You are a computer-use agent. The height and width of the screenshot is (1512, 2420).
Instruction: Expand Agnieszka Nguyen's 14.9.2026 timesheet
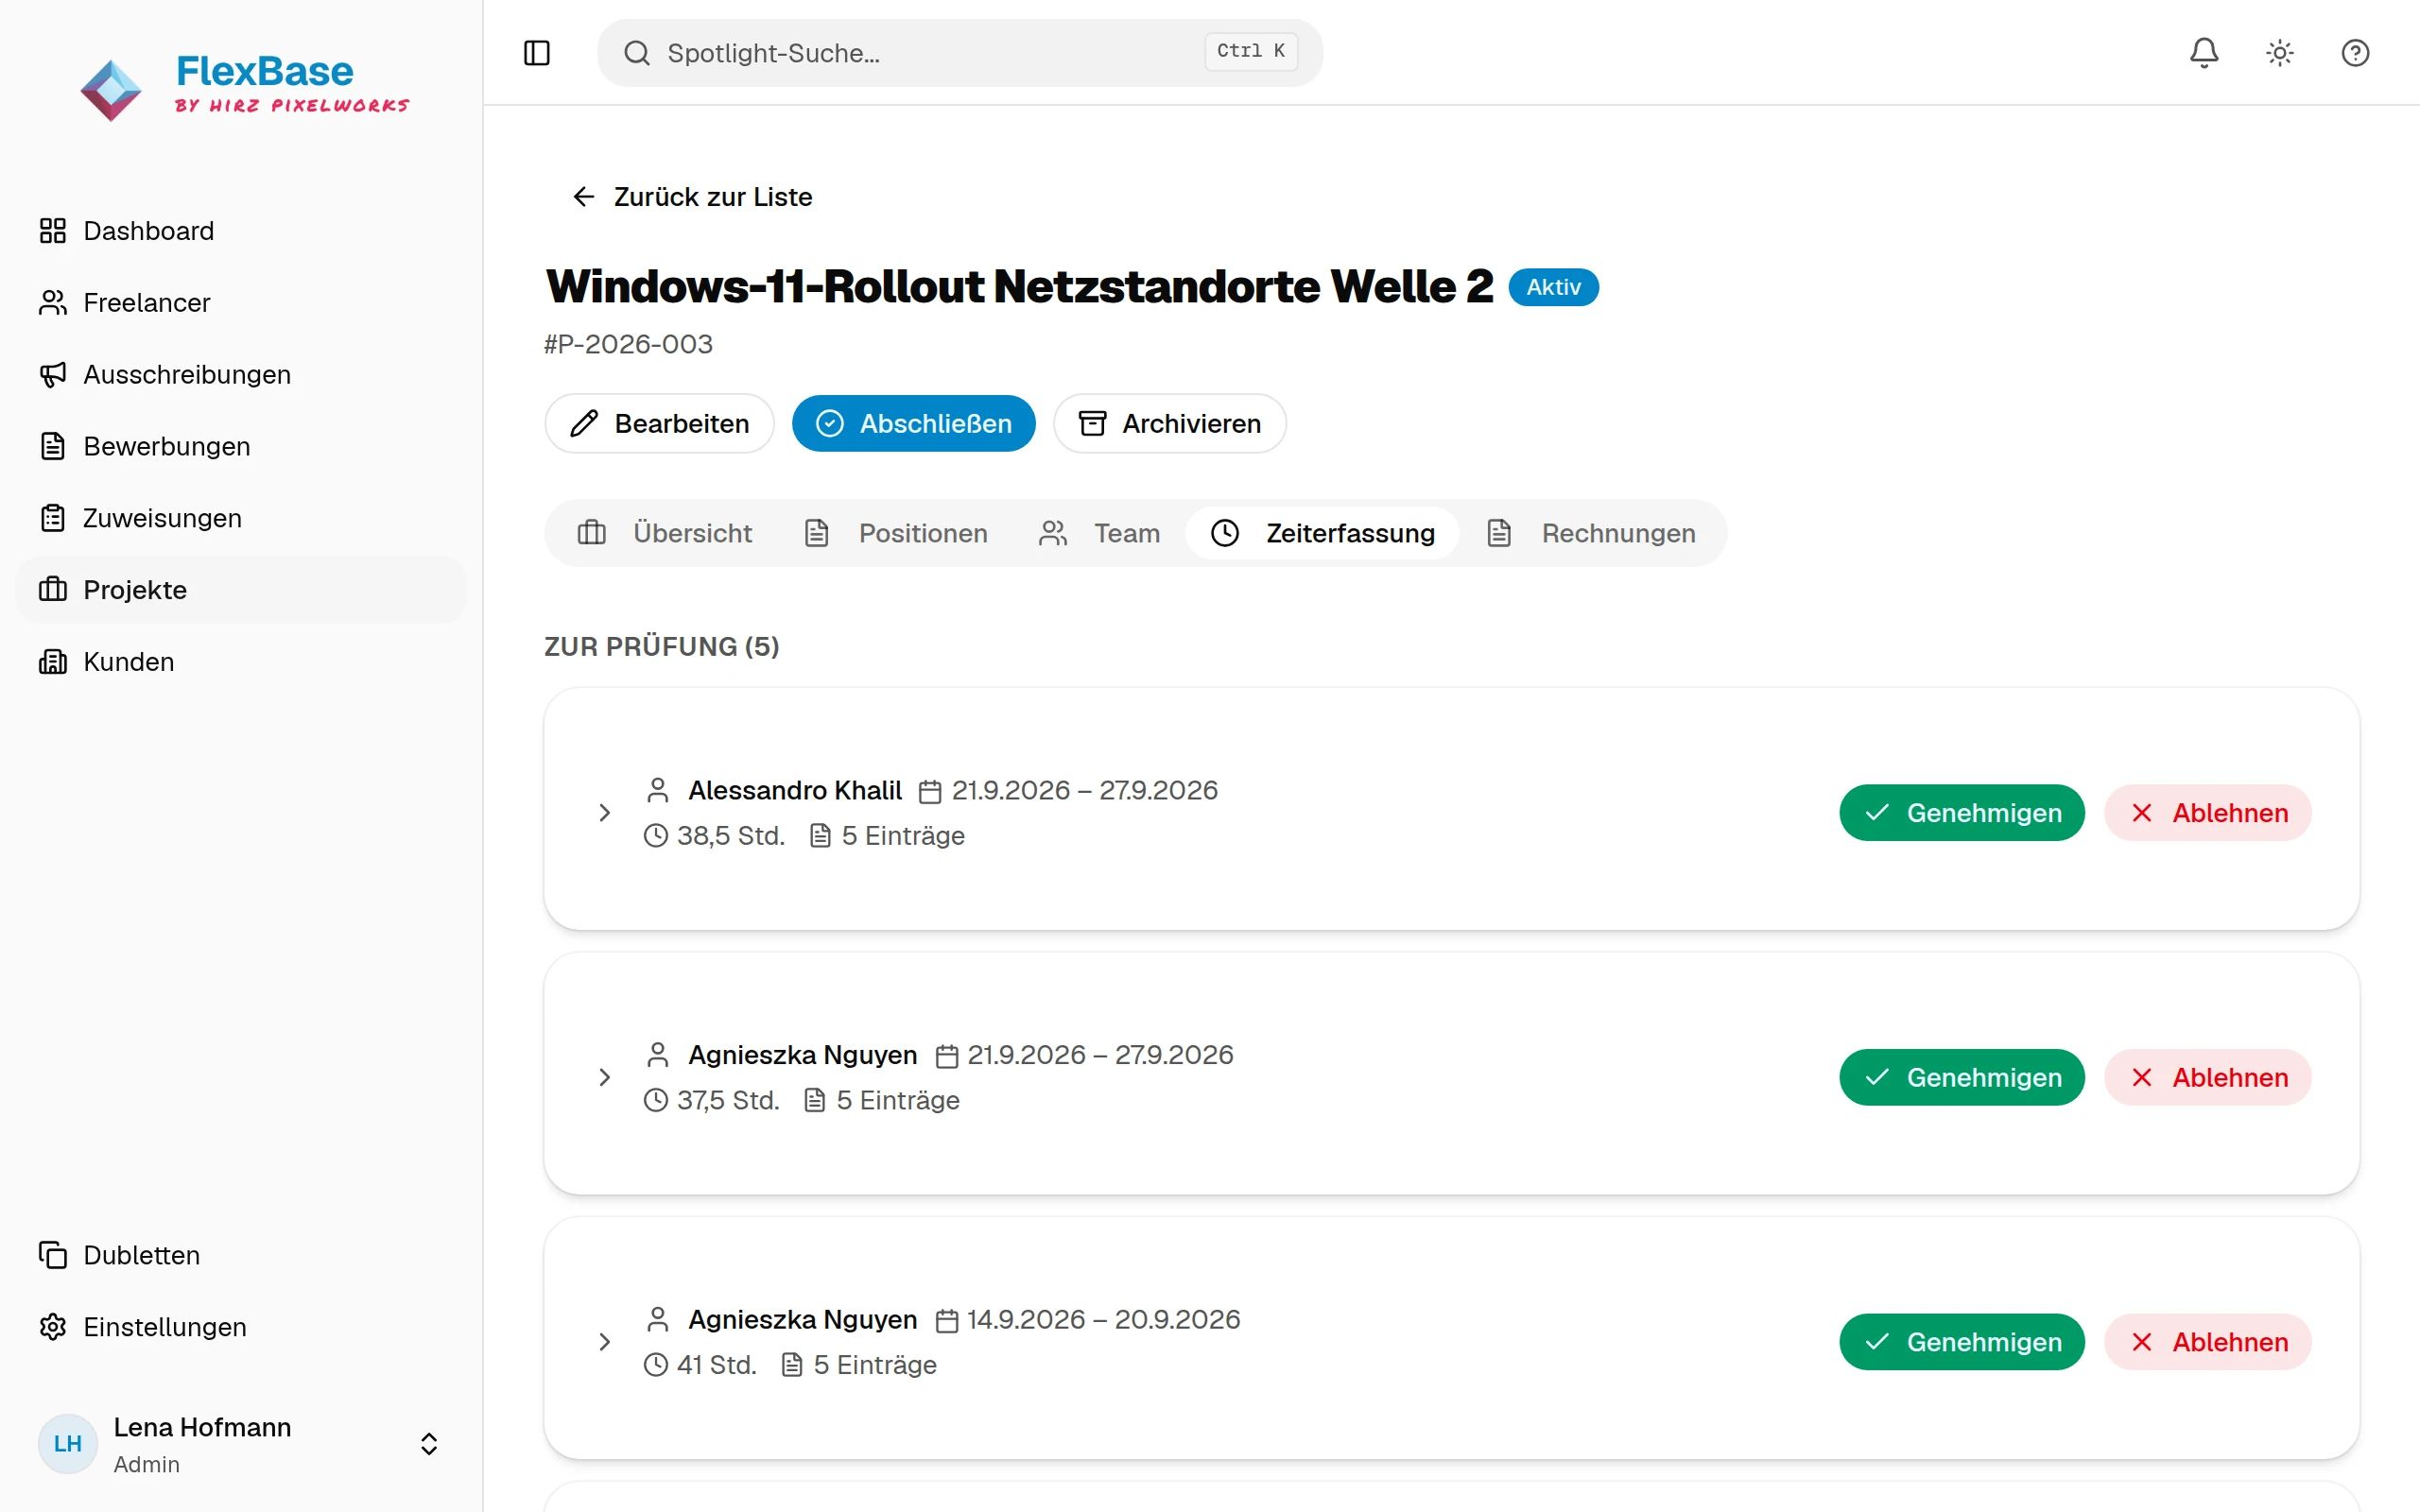tap(604, 1342)
